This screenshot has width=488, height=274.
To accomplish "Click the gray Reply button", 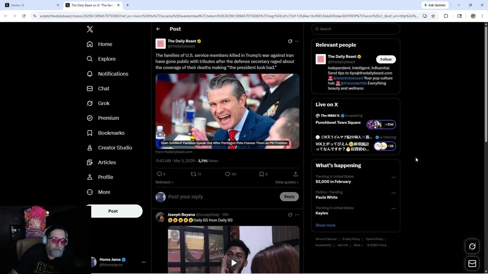I will pyautogui.click(x=289, y=197).
